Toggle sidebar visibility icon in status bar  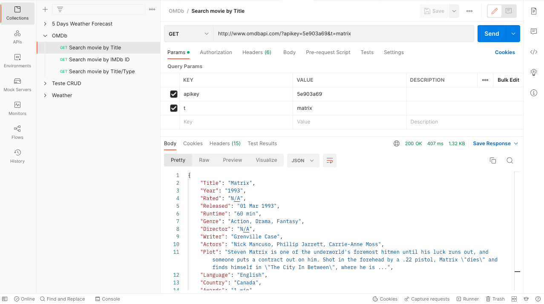click(x=5, y=299)
